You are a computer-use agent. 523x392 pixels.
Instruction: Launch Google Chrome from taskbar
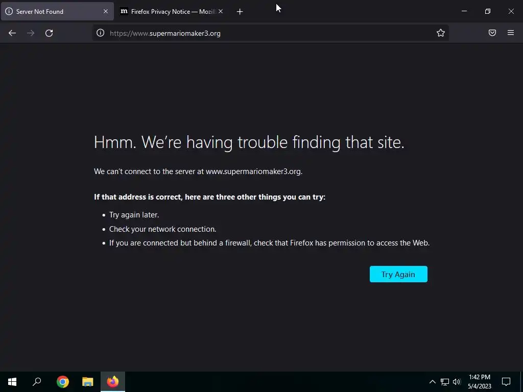pyautogui.click(x=63, y=382)
